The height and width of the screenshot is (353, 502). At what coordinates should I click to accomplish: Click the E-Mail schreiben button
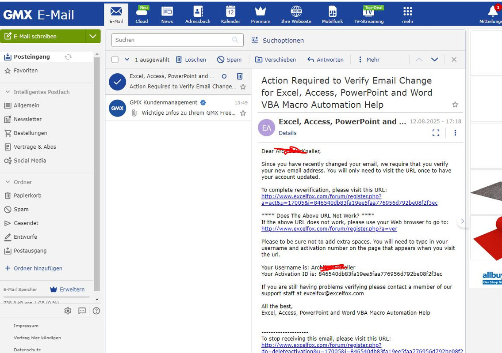[42, 36]
